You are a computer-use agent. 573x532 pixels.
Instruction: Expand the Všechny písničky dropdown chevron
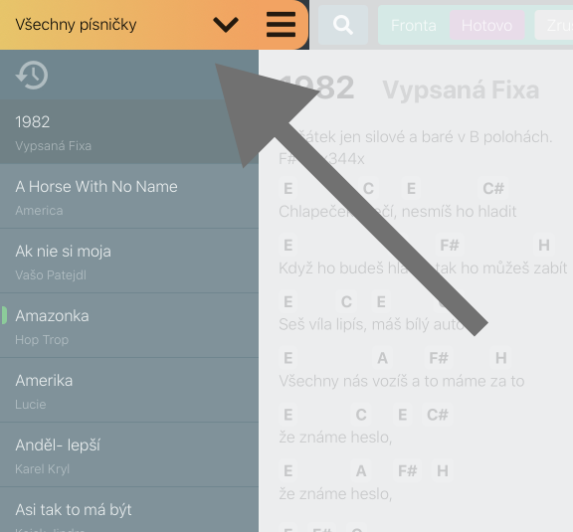point(226,25)
